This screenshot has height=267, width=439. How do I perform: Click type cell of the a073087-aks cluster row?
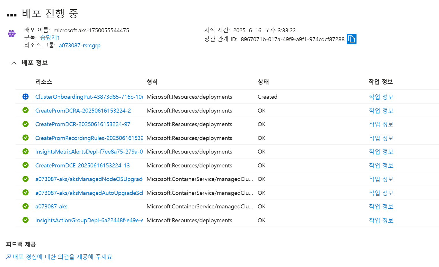pos(200,206)
